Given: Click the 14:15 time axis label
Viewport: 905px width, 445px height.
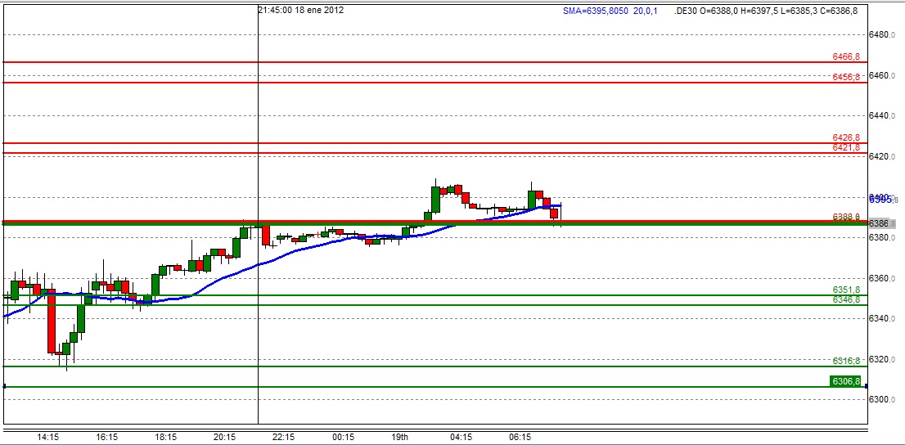Looking at the screenshot, I should pyautogui.click(x=48, y=437).
